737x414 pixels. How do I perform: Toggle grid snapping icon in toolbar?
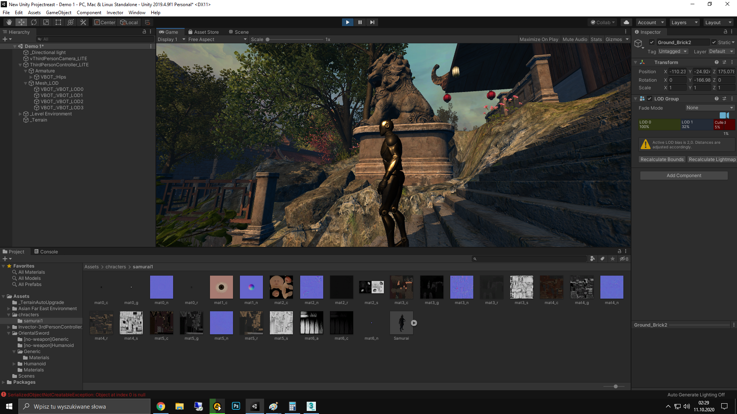(147, 22)
